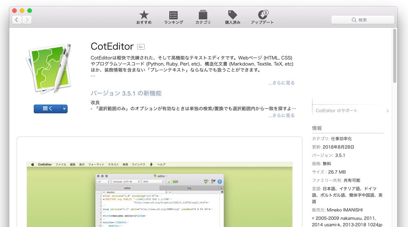Viewport: 408px width, 227px height.
Task: Click the chevron next to CotEditor のサポート
Action: click(x=388, y=111)
